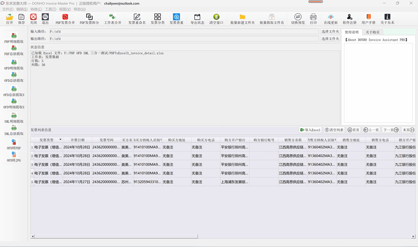
Task: Click the scrollbar right arrow under the table
Action: 413,236
